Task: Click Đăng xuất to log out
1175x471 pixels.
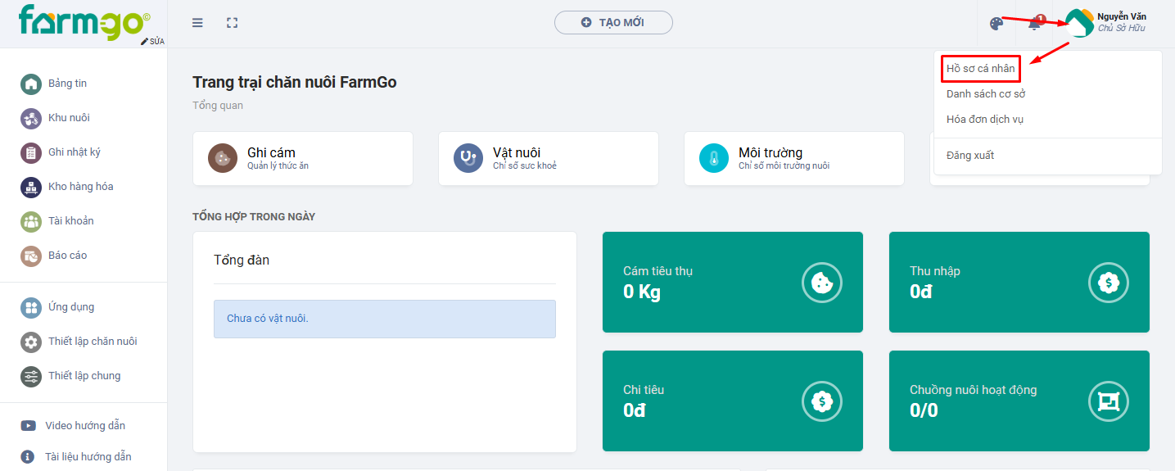Action: pyautogui.click(x=970, y=156)
